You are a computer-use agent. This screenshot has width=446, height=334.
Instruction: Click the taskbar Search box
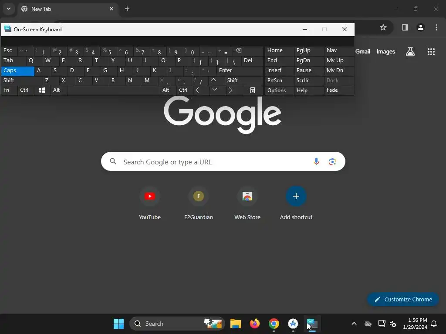177,324
